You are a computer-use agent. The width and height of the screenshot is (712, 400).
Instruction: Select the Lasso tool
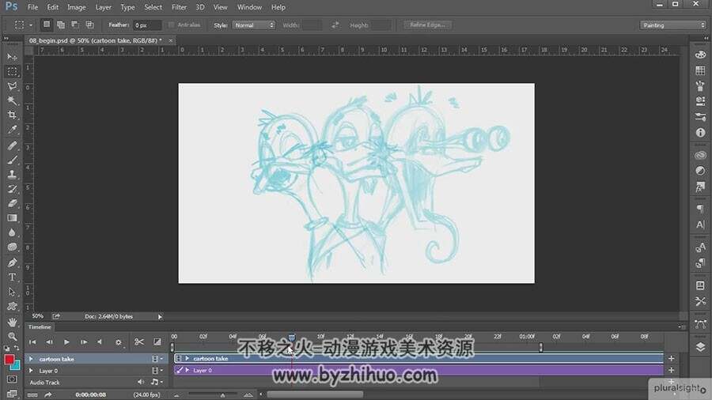coord(12,86)
